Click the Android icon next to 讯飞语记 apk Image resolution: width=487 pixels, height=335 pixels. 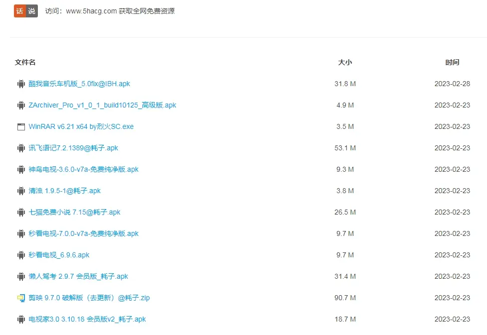20,148
